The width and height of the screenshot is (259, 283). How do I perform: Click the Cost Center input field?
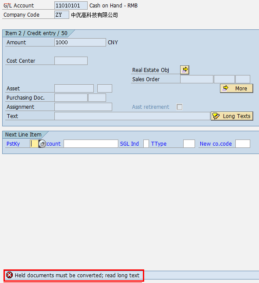[71, 61]
